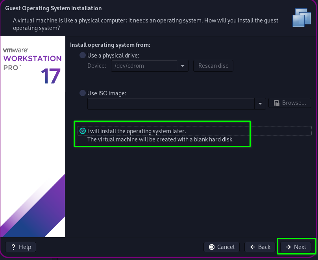
Task: Expand the Device dropdown arrow
Action: [x=183, y=66]
